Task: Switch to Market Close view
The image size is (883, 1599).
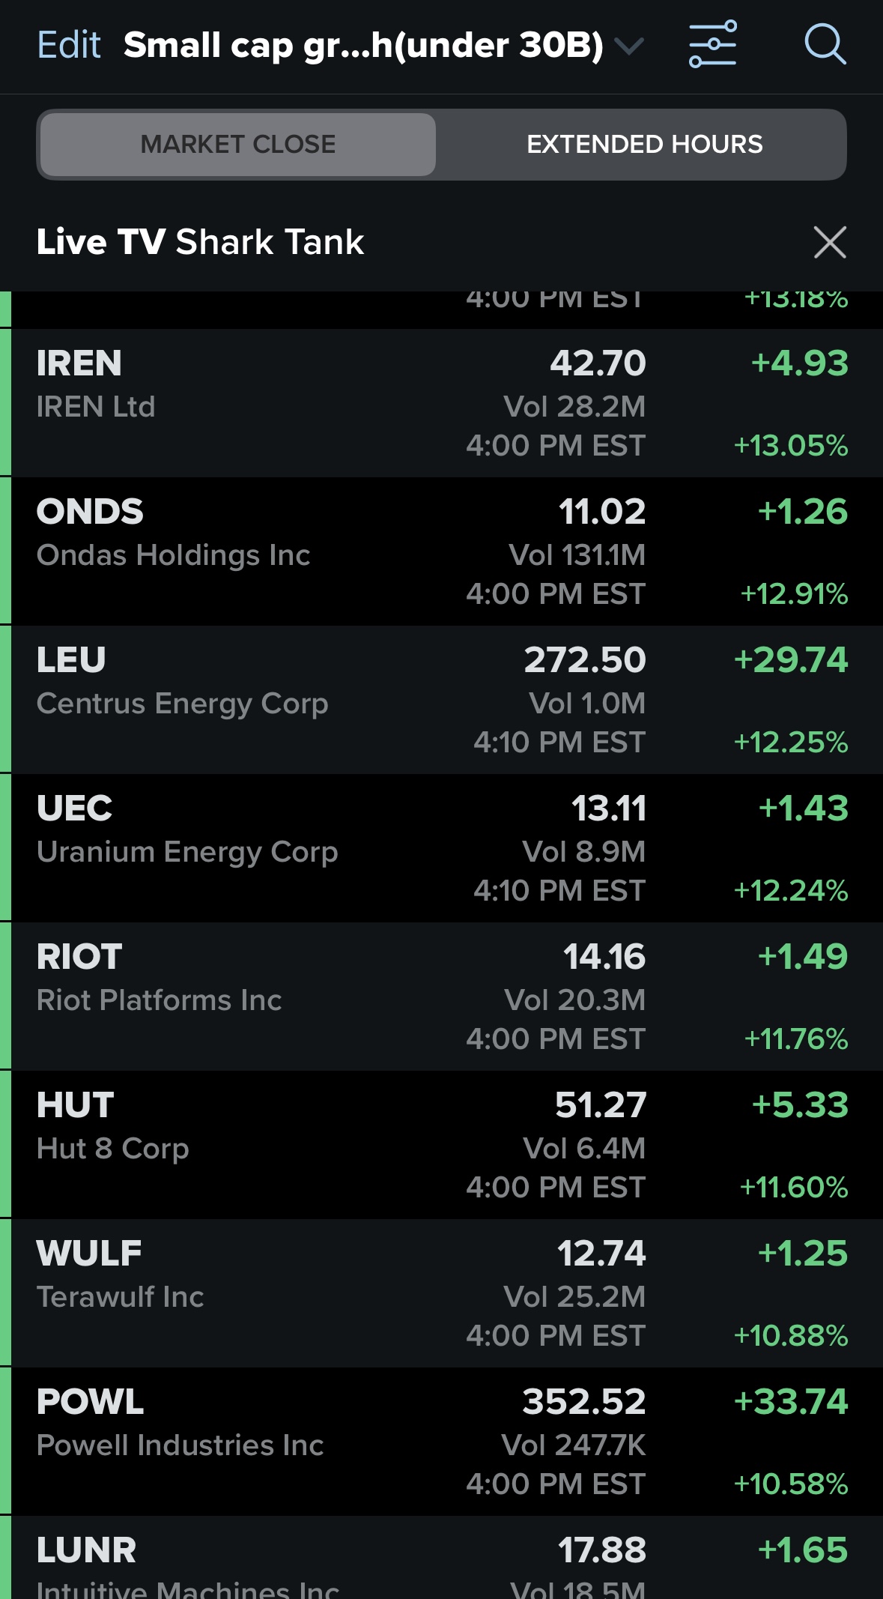Action: point(238,145)
